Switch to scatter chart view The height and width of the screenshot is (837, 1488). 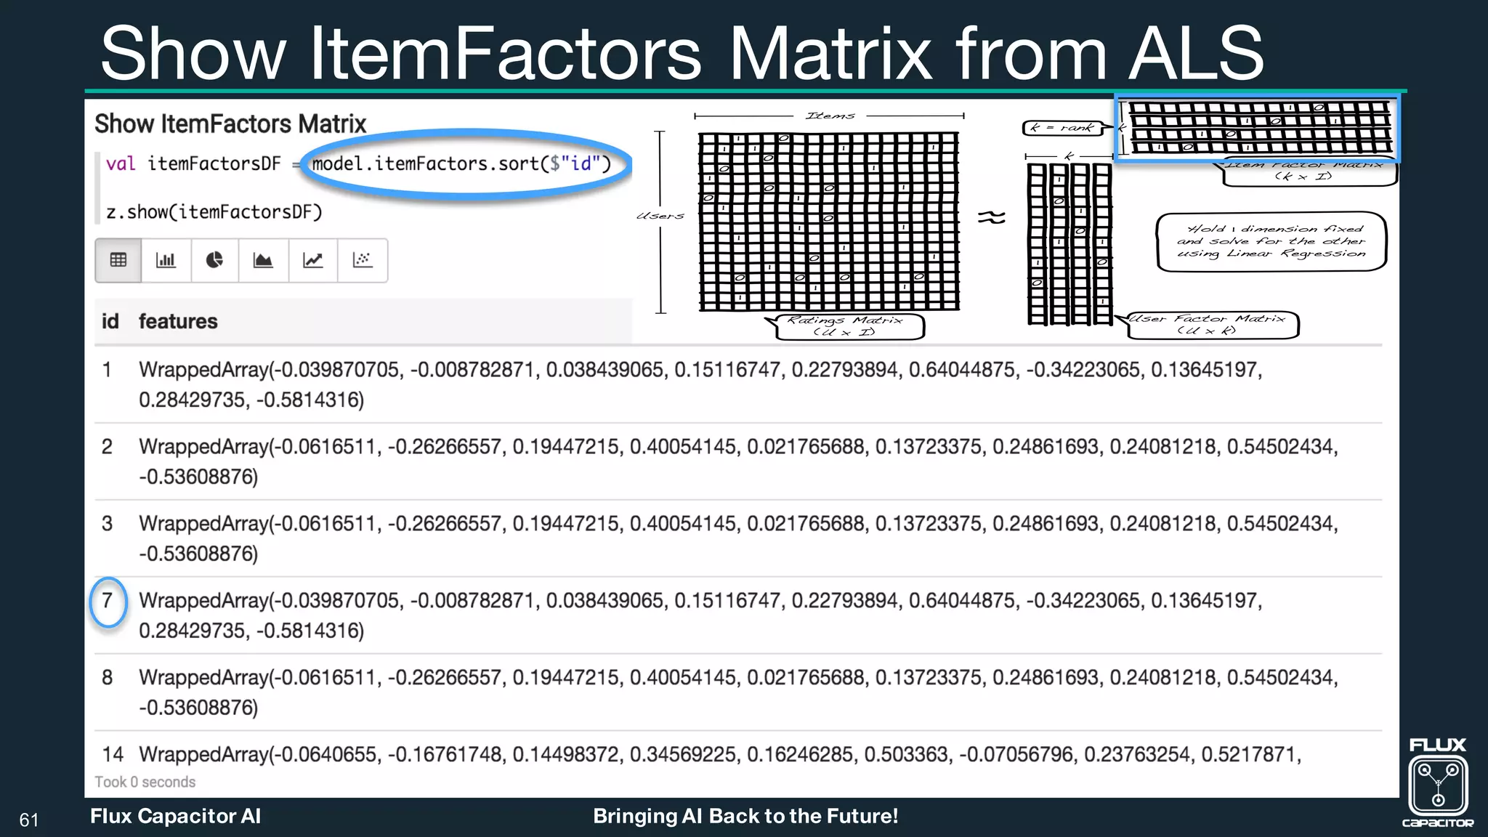363,260
